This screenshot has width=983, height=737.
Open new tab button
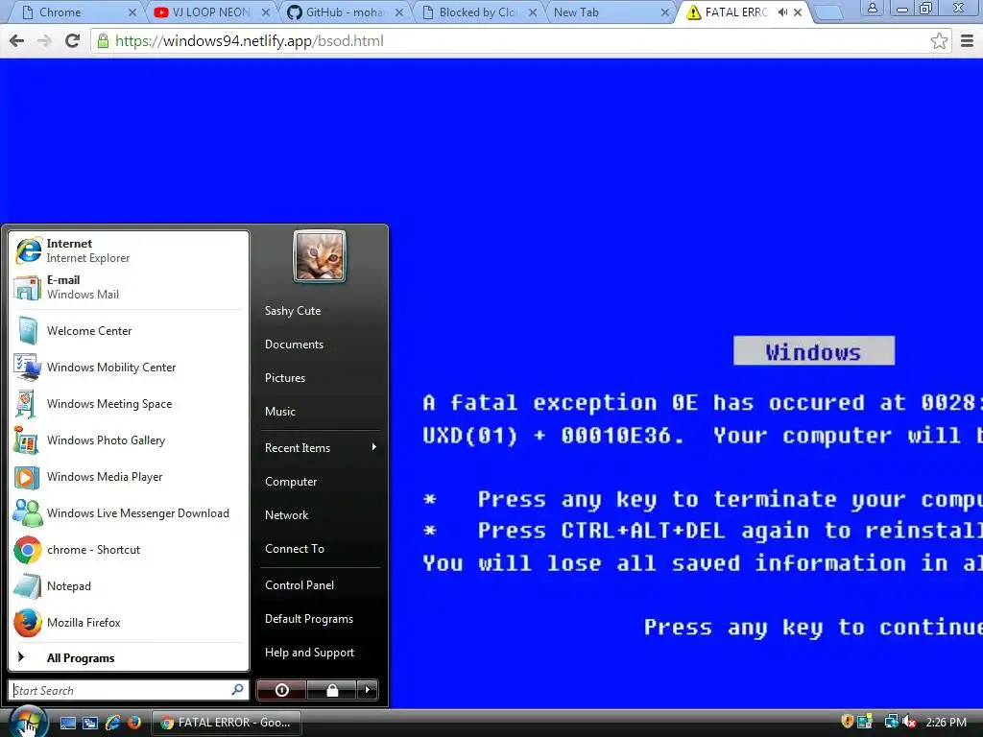[827, 13]
